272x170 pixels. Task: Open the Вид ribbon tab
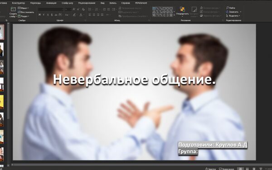point(102,3)
